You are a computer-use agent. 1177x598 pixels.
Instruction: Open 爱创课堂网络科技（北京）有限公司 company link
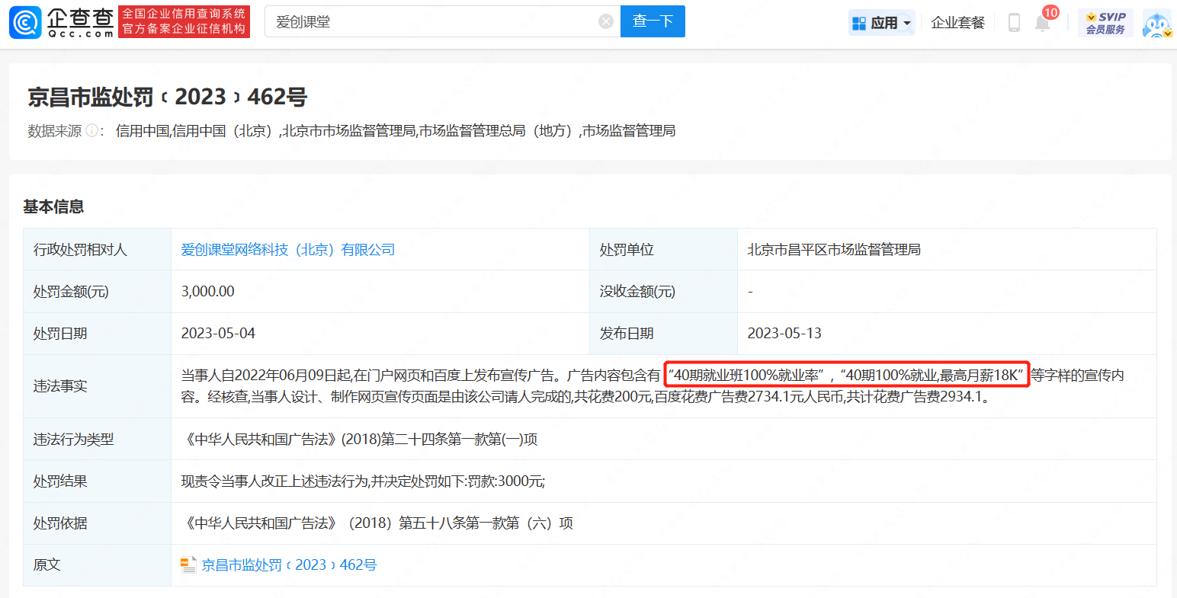pyautogui.click(x=287, y=249)
